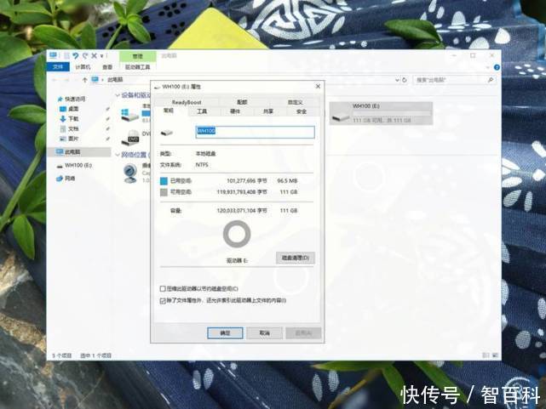This screenshot has height=409, width=546.
Task: Toggle the compress this drive checkbox
Action: click(x=163, y=289)
